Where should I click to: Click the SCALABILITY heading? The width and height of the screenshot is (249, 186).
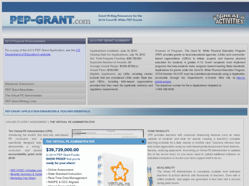[x=166, y=168]
